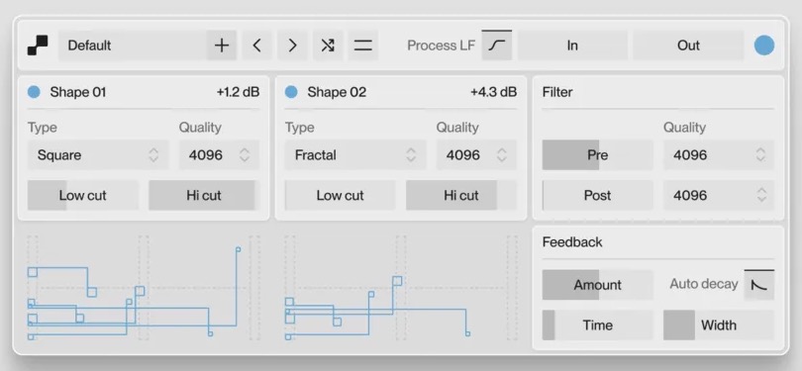The height and width of the screenshot is (371, 802).
Task: Adjust Shape 02 Hi cut slider
Action: (x=461, y=195)
